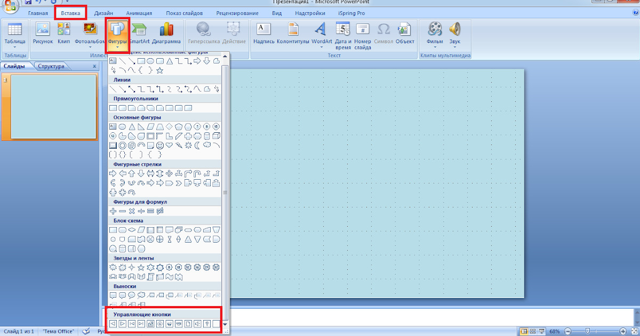The image size is (640, 336).
Task: Switch to Slide Sorter view
Action: [533, 331]
